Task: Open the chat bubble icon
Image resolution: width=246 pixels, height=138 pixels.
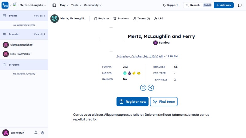Action: click(240, 5)
